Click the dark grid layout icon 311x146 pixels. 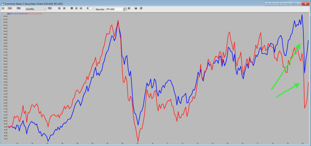pyautogui.click(x=72, y=8)
